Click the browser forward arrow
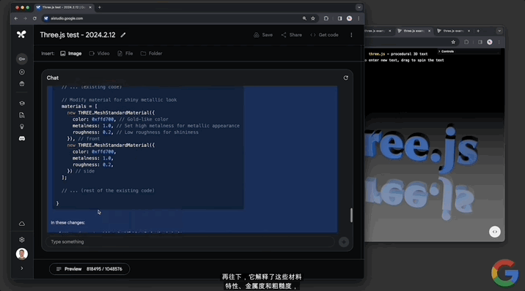 tap(25, 19)
